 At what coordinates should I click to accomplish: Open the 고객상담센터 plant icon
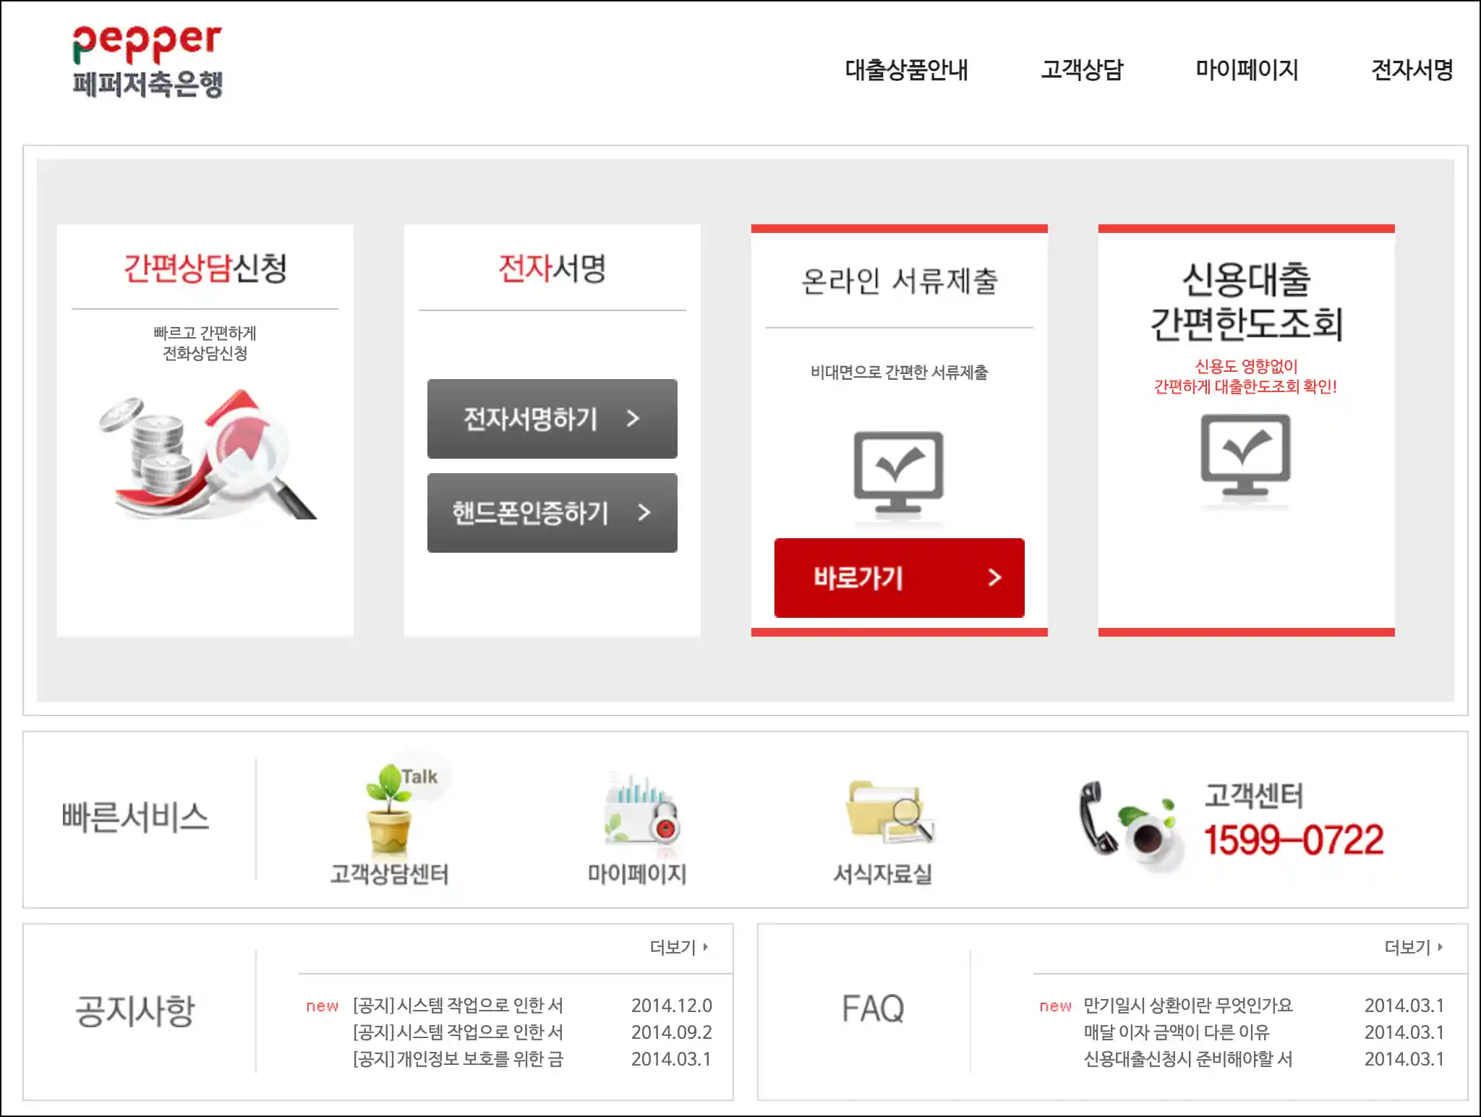click(390, 810)
